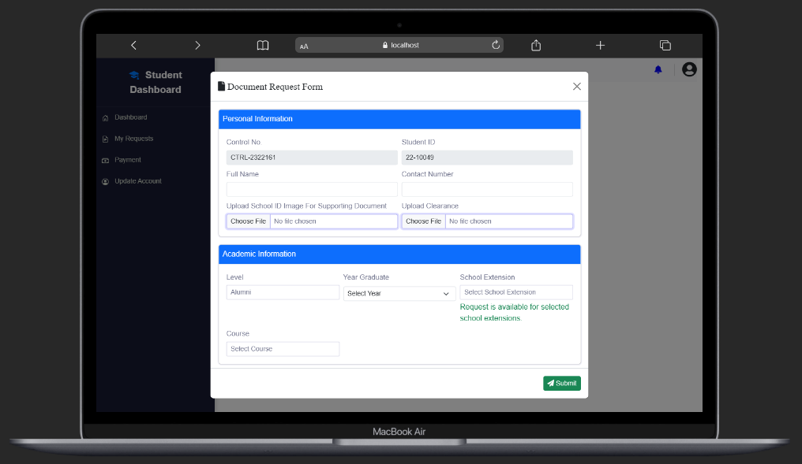The width and height of the screenshot is (802, 464).
Task: Open the Select Course field
Action: tap(283, 349)
